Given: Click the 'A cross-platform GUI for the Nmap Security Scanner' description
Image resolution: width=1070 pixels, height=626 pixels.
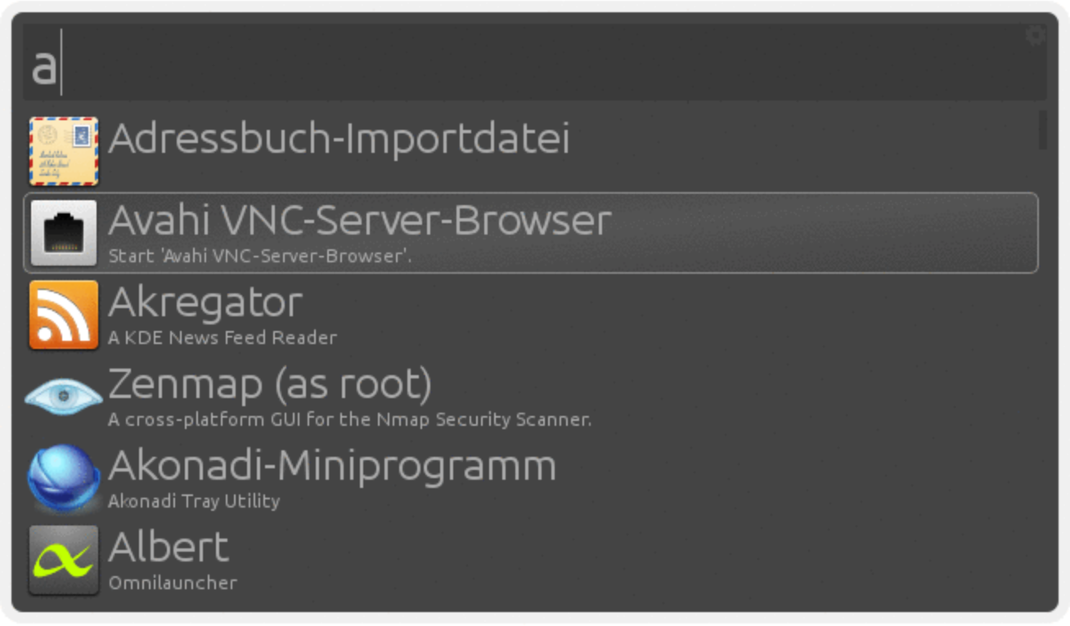Looking at the screenshot, I should click(350, 419).
